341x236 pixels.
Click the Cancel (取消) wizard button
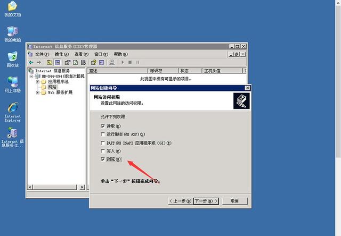234,201
